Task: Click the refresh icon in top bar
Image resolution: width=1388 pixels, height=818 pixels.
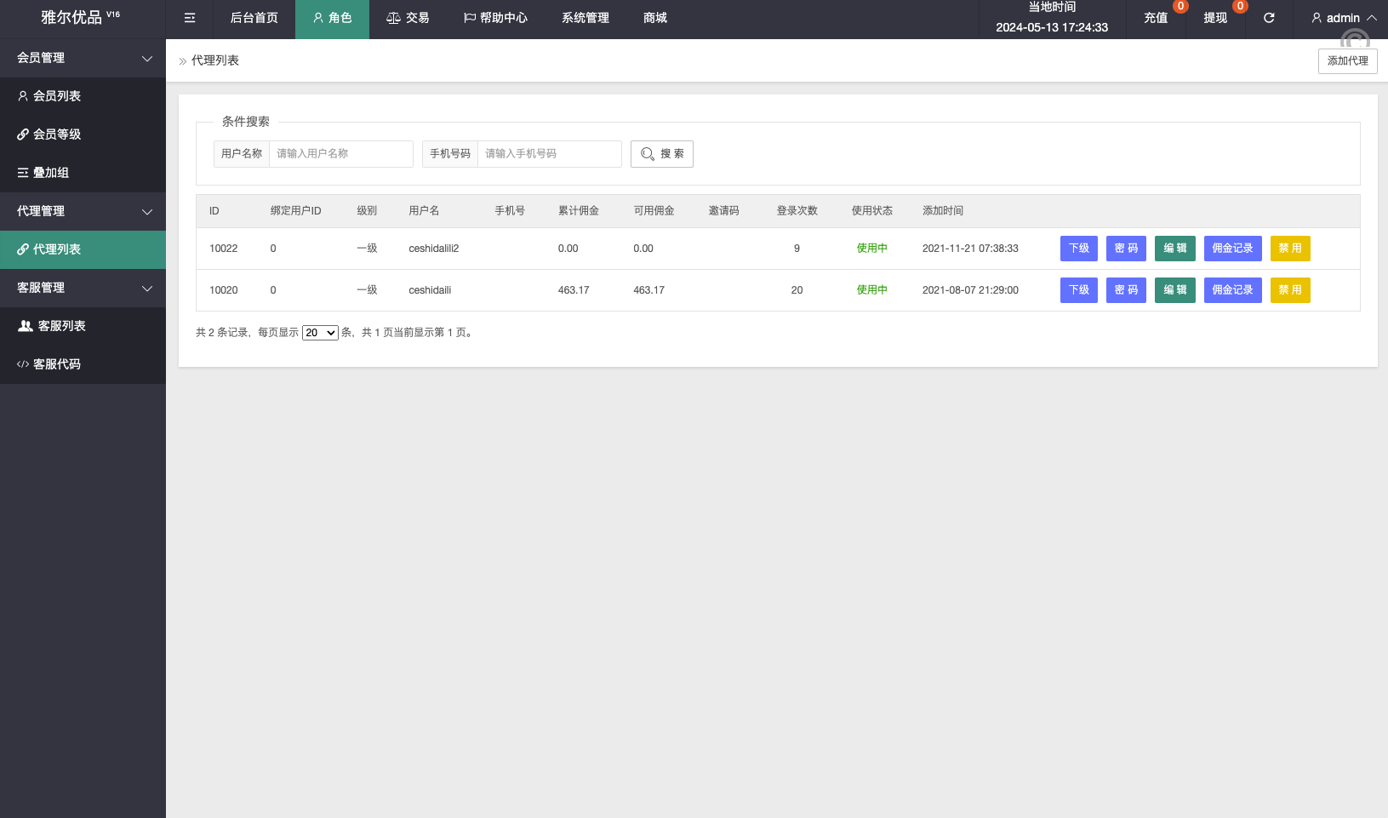Action: tap(1268, 18)
